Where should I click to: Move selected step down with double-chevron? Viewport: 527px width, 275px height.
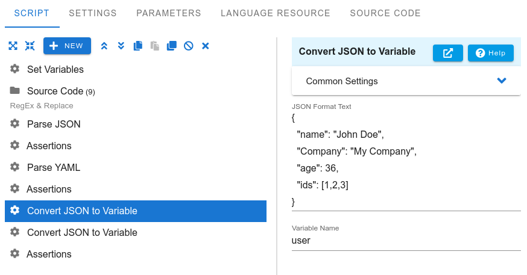click(121, 46)
